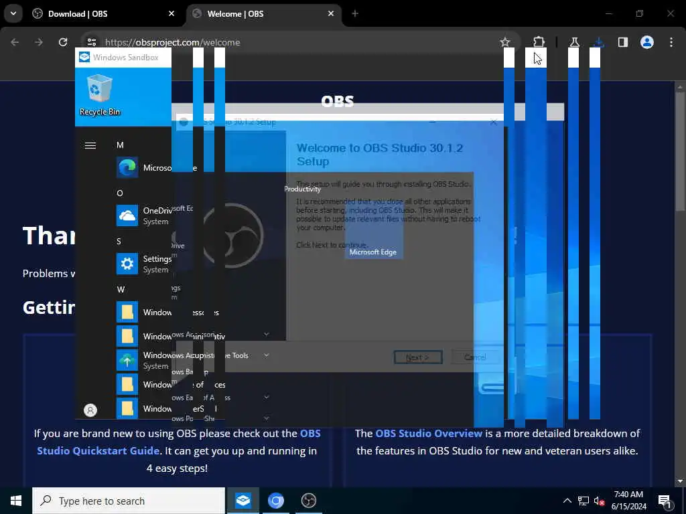The width and height of the screenshot is (686, 514).
Task: Click Cancel in OBS Studio Setup
Action: click(x=475, y=357)
